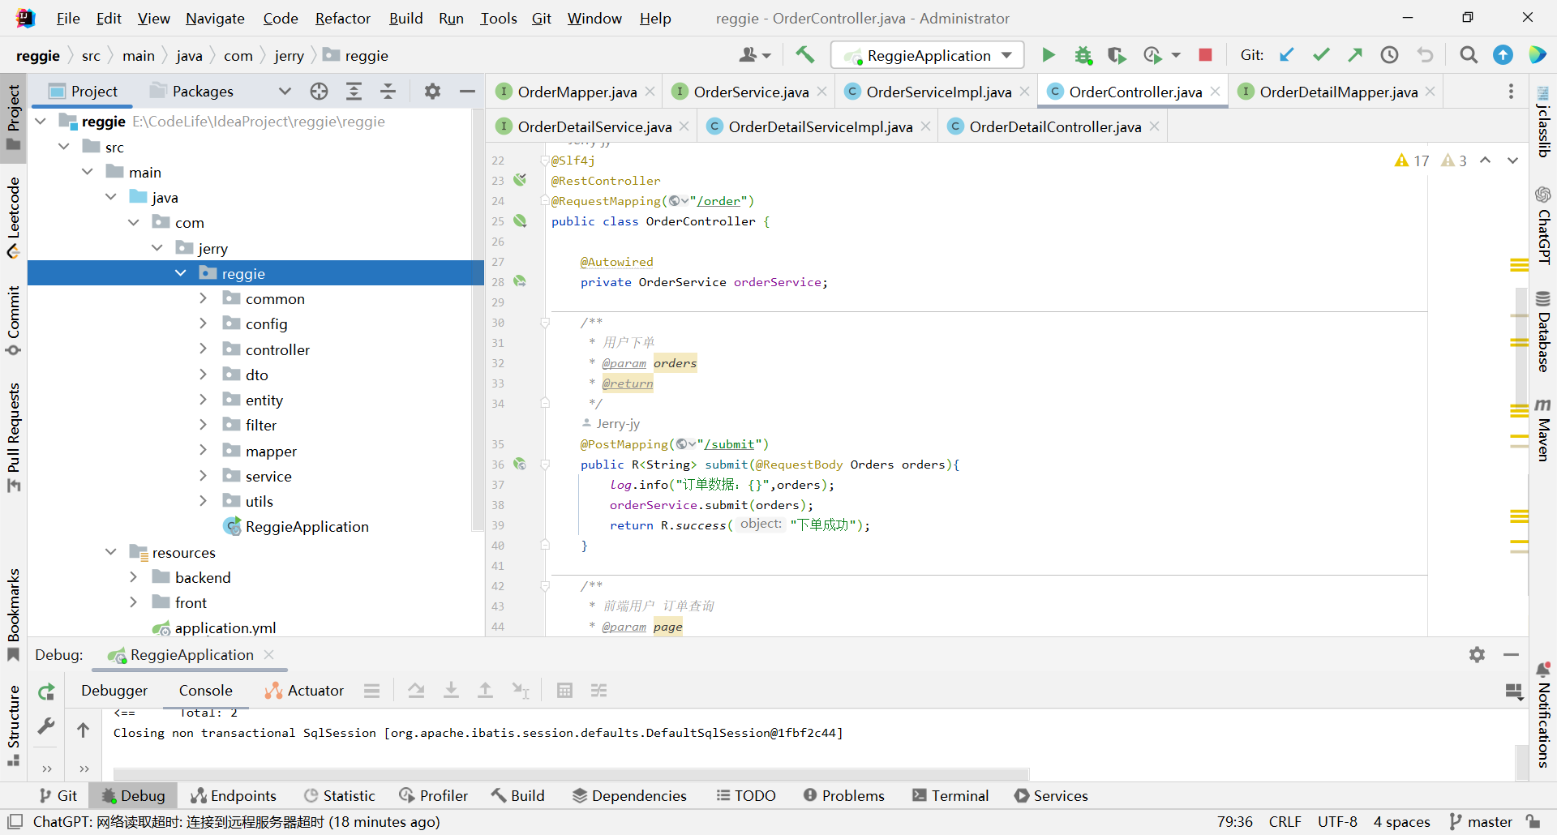This screenshot has width=1557, height=835.
Task: Open the Terminal tool window button
Action: [950, 795]
